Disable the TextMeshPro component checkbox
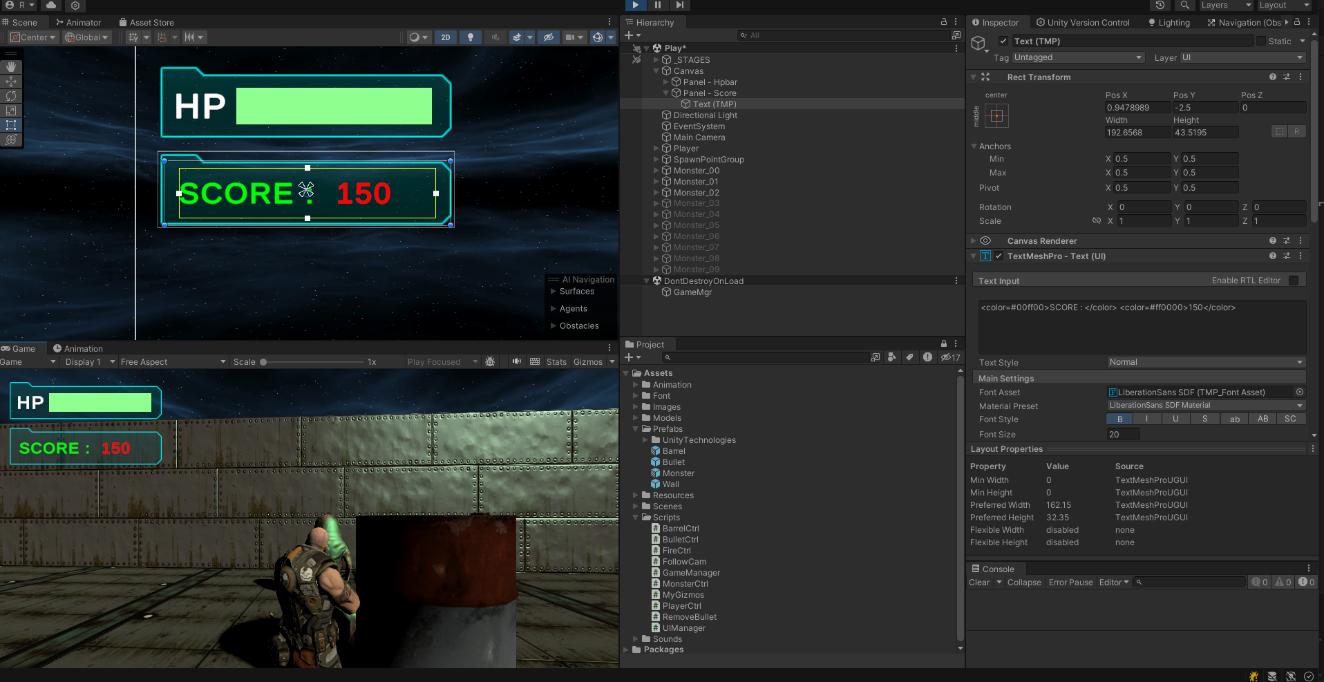Viewport: 1324px width, 682px height. [x=998, y=256]
